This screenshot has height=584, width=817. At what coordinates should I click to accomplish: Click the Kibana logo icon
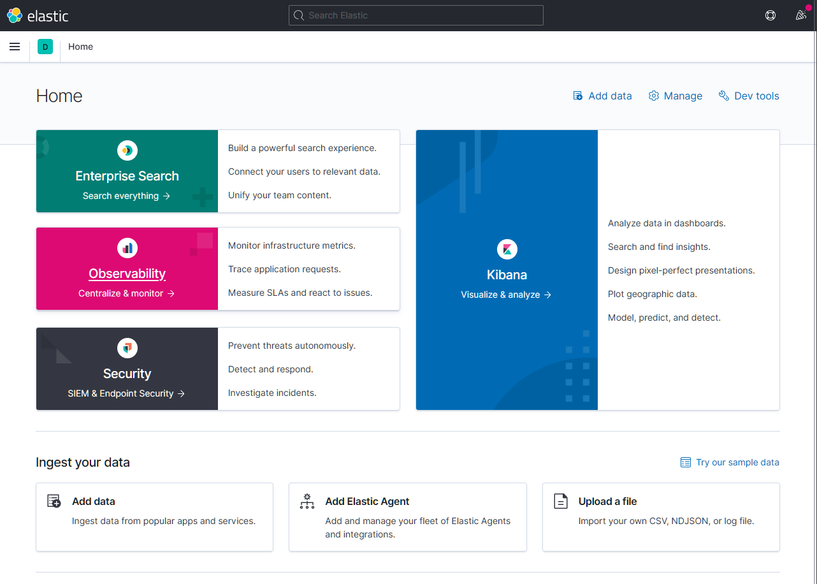click(507, 249)
